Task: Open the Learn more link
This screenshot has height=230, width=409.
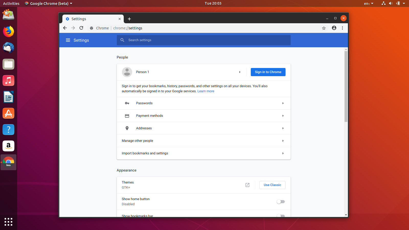Action: coord(206,91)
